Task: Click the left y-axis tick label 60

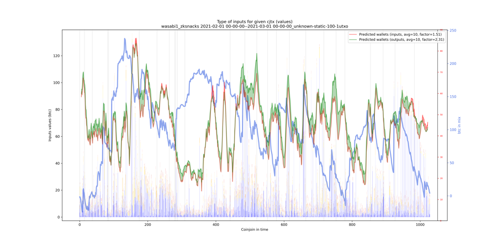Action: pyautogui.click(x=57, y=136)
